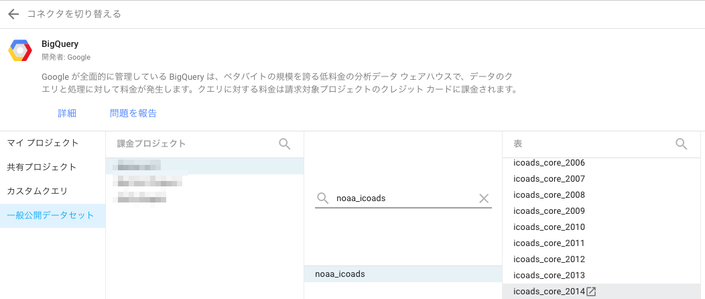705x299 pixels.
Task: Click the back arrow next to コネクタを切り替える
Action: (13, 14)
